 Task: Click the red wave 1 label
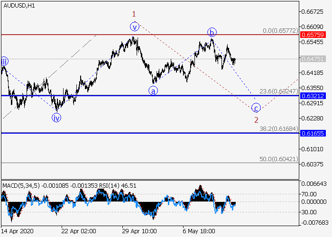pyautogui.click(x=134, y=14)
